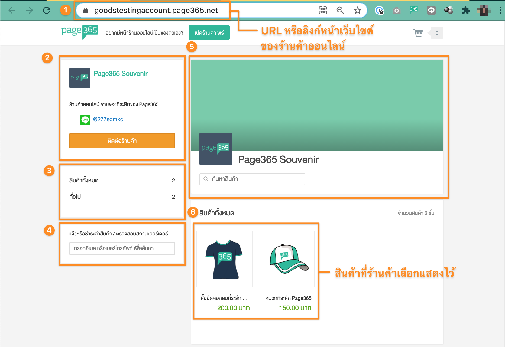Click the หมวกที่ระลึก Page365 product title
This screenshot has height=347, width=505.
288,298
